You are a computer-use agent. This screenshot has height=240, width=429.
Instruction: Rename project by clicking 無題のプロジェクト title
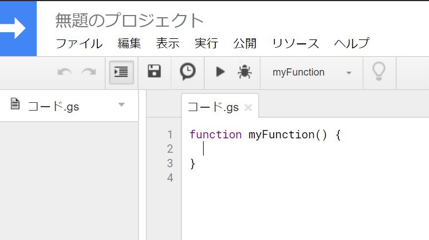[130, 21]
